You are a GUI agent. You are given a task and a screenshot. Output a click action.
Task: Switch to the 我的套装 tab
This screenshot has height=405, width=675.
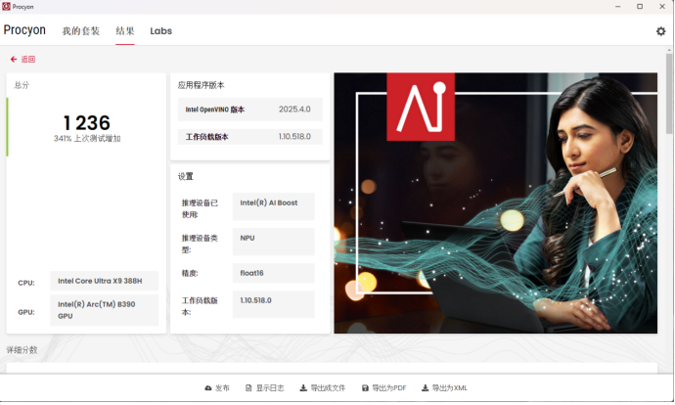pos(81,31)
